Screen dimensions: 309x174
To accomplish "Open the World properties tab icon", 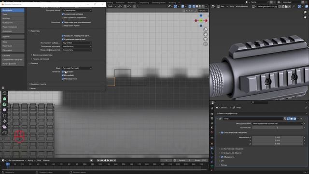I will click(212, 132).
